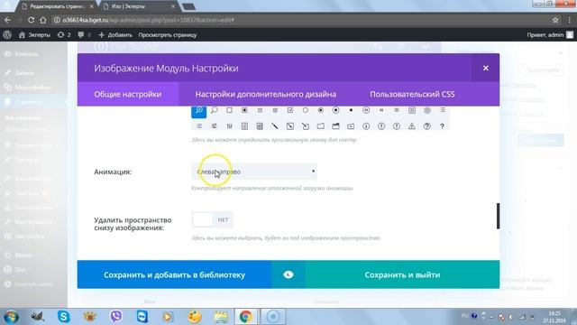Pick the plain magnifier search overlay icon

point(215,110)
